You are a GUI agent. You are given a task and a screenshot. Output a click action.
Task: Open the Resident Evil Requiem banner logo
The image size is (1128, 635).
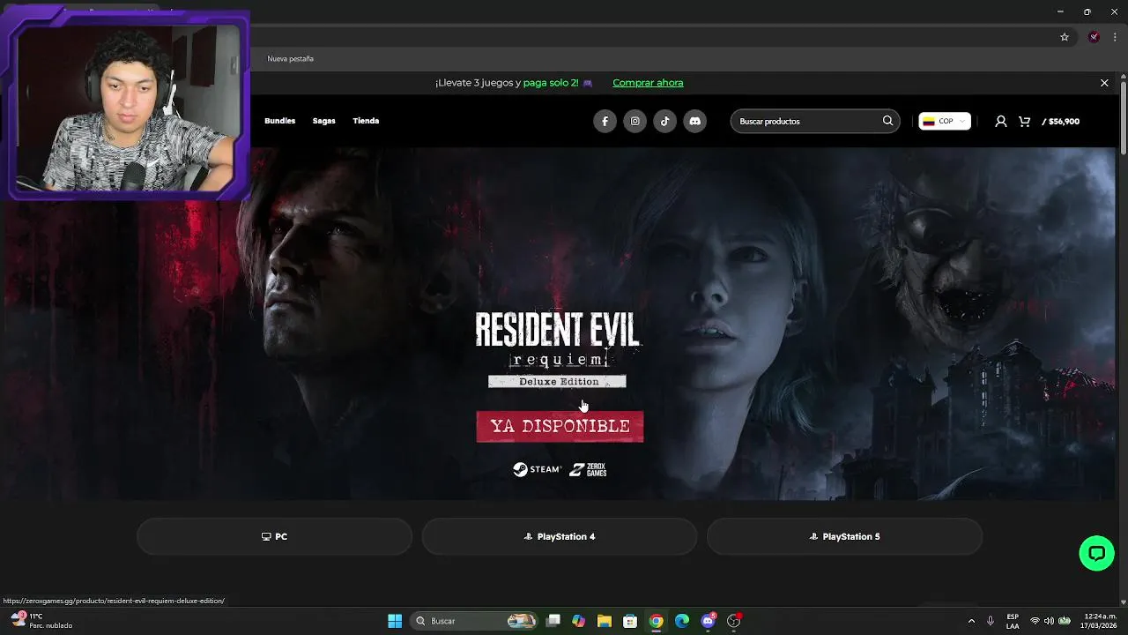coord(557,339)
